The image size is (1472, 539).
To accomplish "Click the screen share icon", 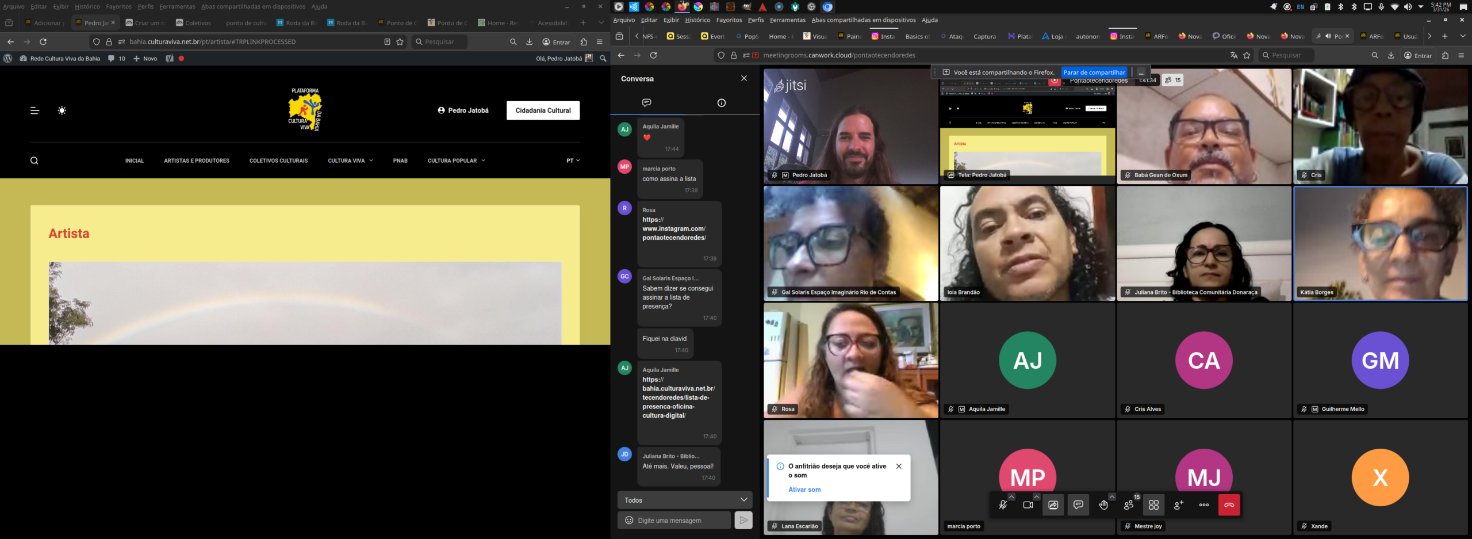I will (x=1053, y=505).
